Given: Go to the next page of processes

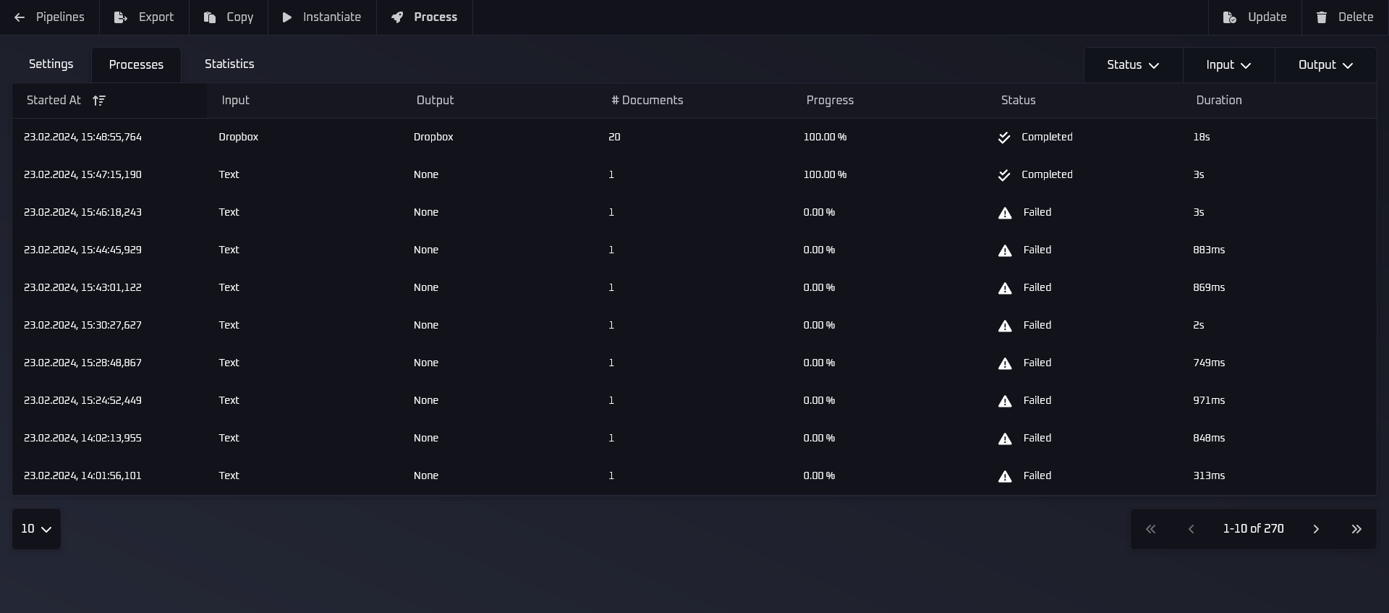Looking at the screenshot, I should (x=1316, y=529).
